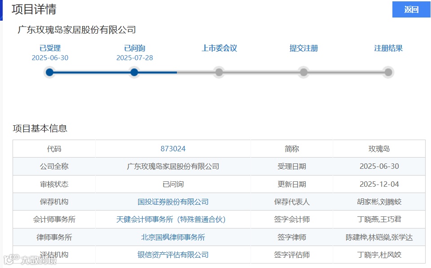
Task: Click the 公司全称 label cell
Action: (x=54, y=166)
